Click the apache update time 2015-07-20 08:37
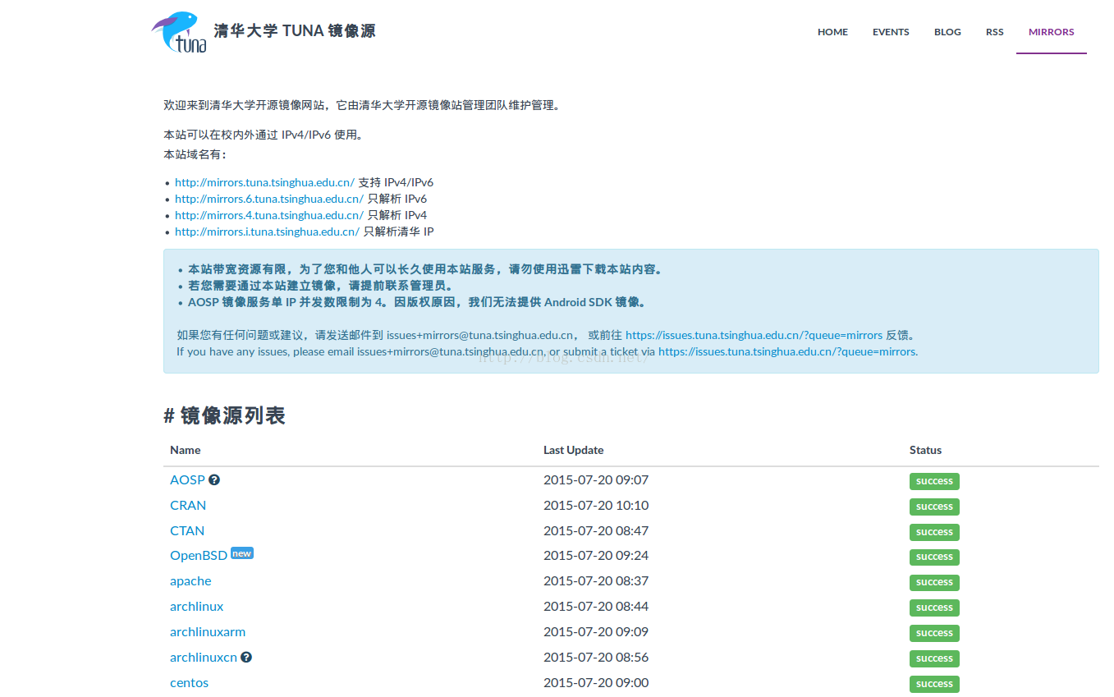Screen dimensions: 1114x697 pos(596,580)
